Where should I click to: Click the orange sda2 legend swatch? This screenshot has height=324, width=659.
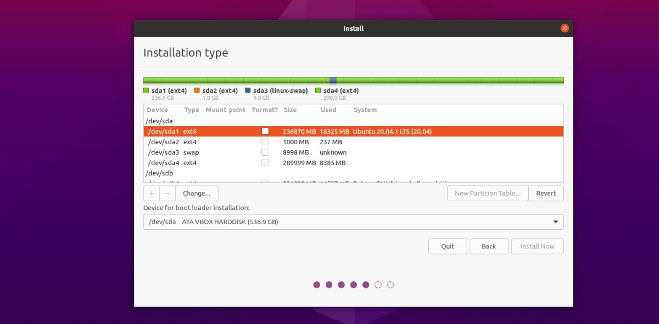(x=197, y=90)
